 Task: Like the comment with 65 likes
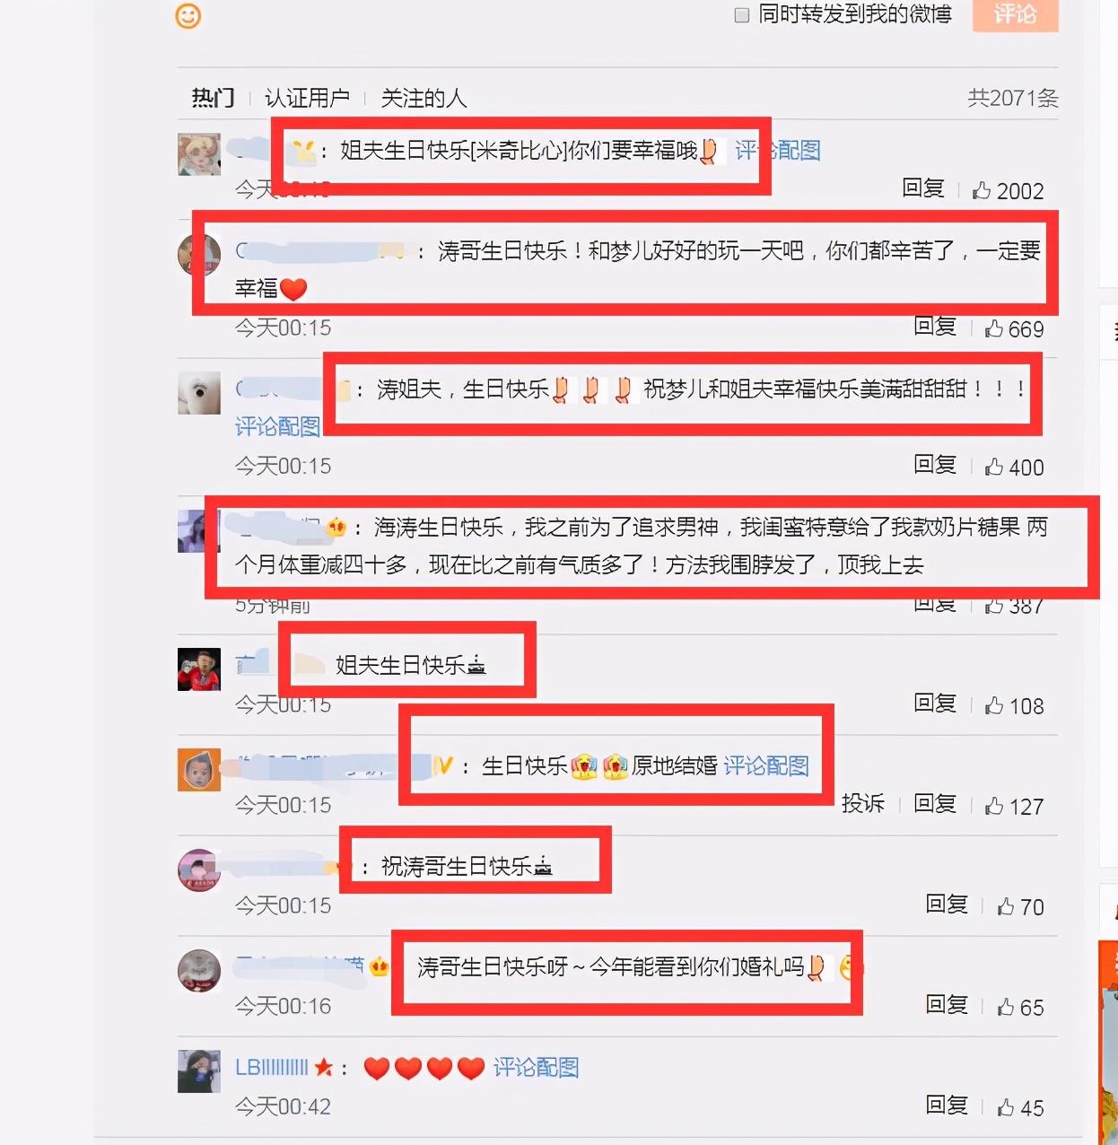(1006, 1007)
